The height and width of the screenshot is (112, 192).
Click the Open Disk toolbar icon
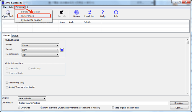coord(8,12)
